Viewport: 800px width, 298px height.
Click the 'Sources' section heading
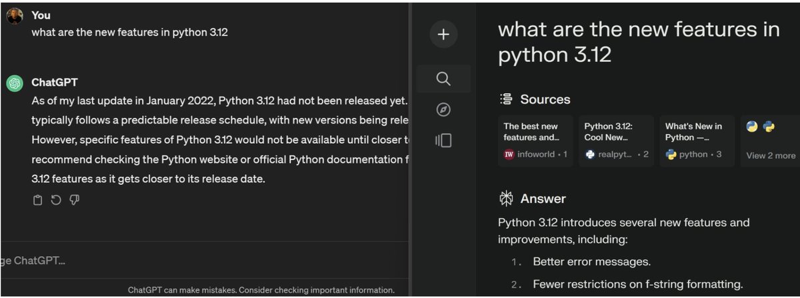545,100
